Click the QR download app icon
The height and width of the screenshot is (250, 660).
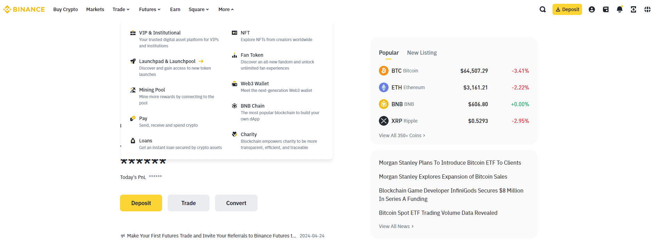point(633,9)
